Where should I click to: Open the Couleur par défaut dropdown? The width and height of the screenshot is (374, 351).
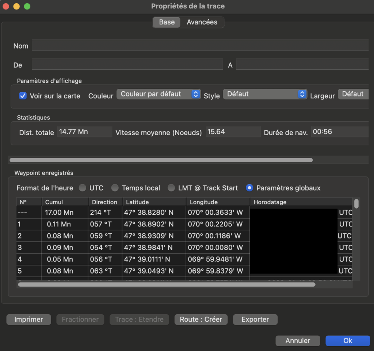click(x=159, y=94)
